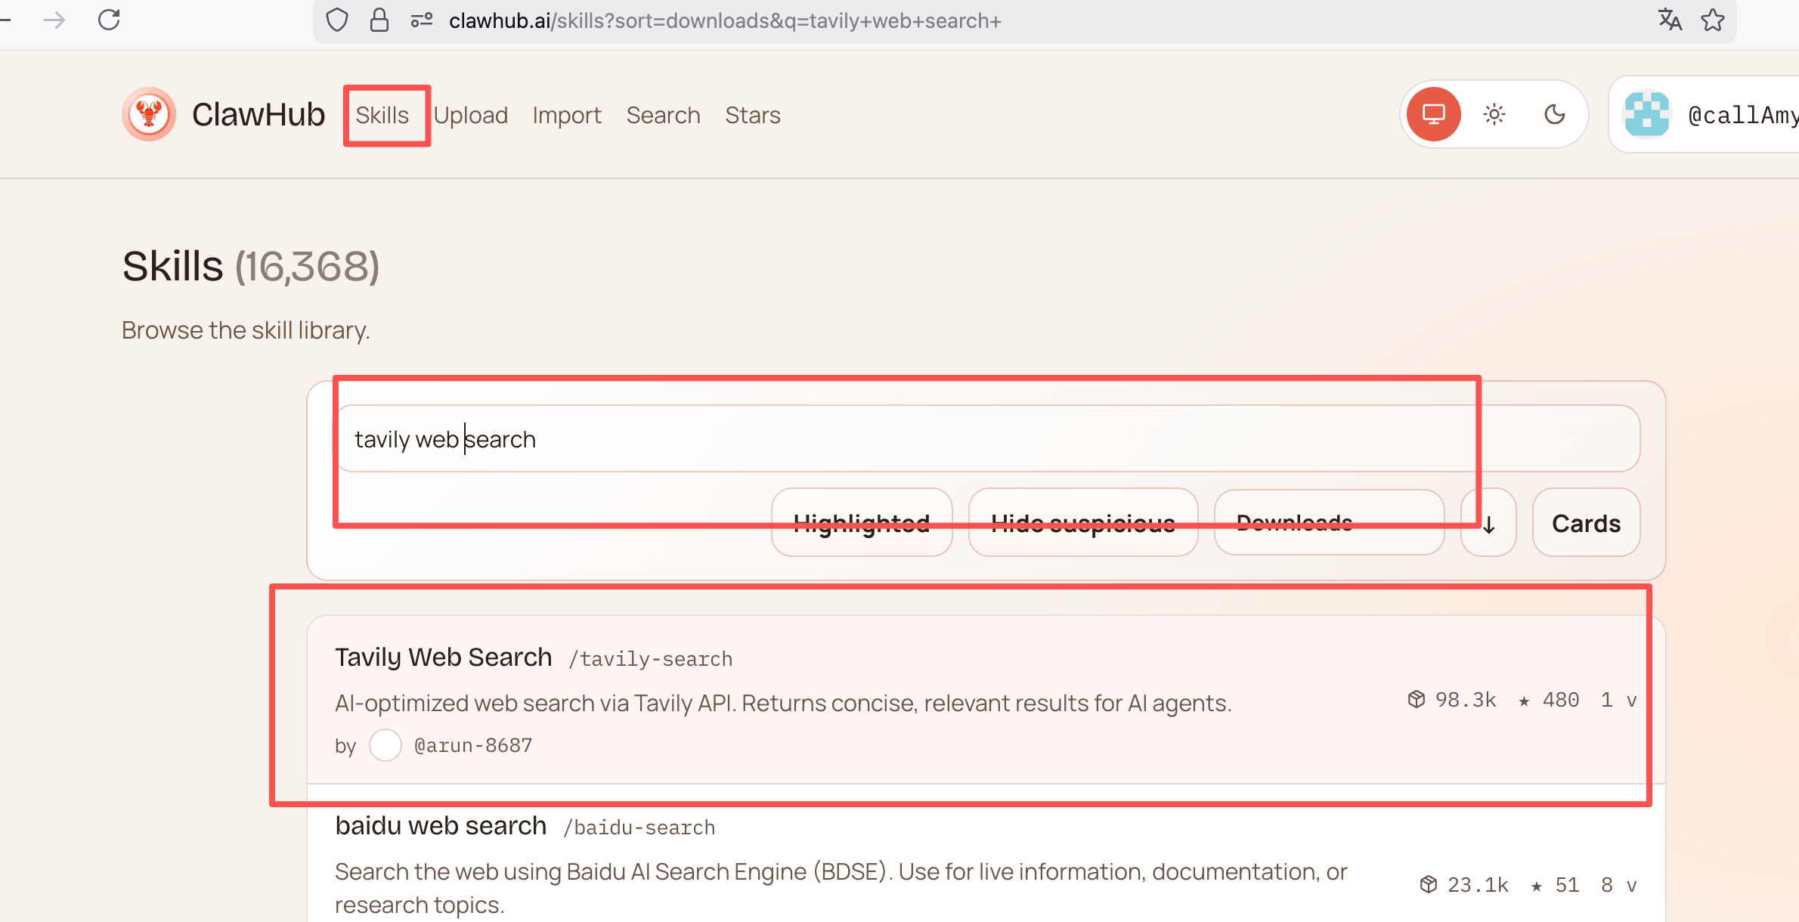1799x922 pixels.
Task: Bookmark page with star icon
Action: click(x=1713, y=20)
